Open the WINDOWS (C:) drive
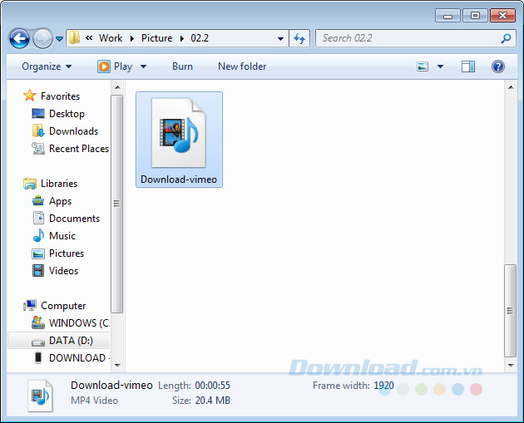 coord(79,322)
